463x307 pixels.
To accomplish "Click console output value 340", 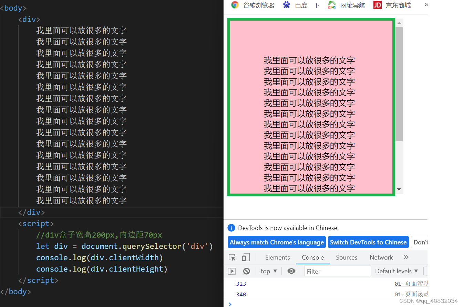I will pos(241,294).
